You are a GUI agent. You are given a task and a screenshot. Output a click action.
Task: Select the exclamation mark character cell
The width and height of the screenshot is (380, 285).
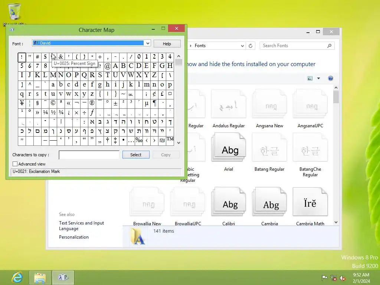(22, 57)
